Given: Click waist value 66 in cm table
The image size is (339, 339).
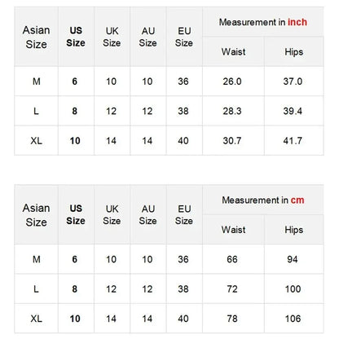Looking at the screenshot, I should [x=232, y=259].
